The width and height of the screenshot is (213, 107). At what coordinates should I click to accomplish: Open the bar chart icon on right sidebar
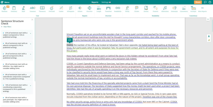pyautogui.click(x=209, y=40)
